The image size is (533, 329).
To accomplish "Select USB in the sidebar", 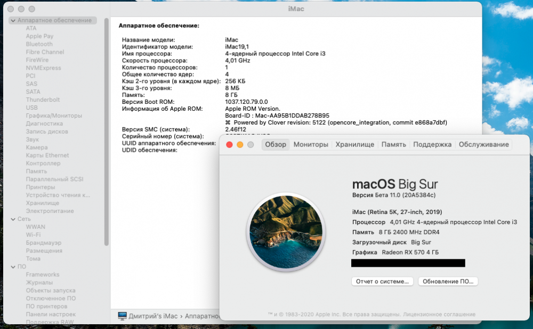I will [x=31, y=108].
